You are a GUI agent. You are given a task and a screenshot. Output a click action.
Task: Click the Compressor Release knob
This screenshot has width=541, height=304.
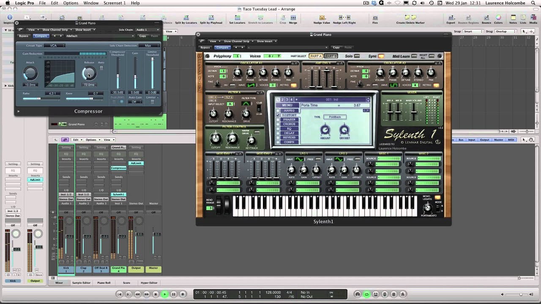[89, 74]
